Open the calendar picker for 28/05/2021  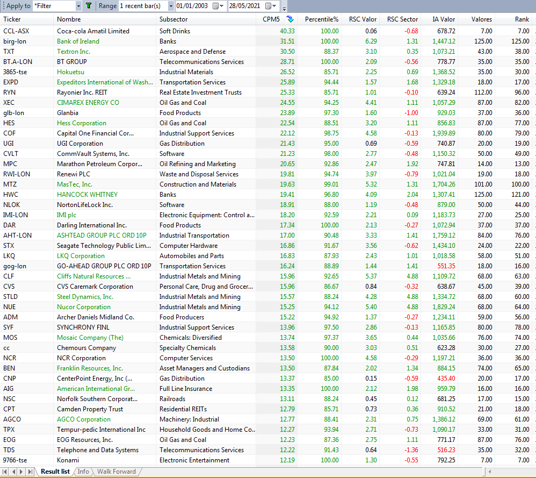tap(269, 6)
